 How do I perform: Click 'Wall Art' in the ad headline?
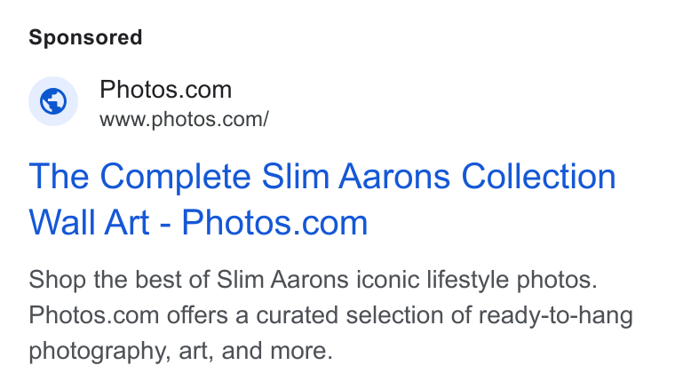[x=89, y=222]
